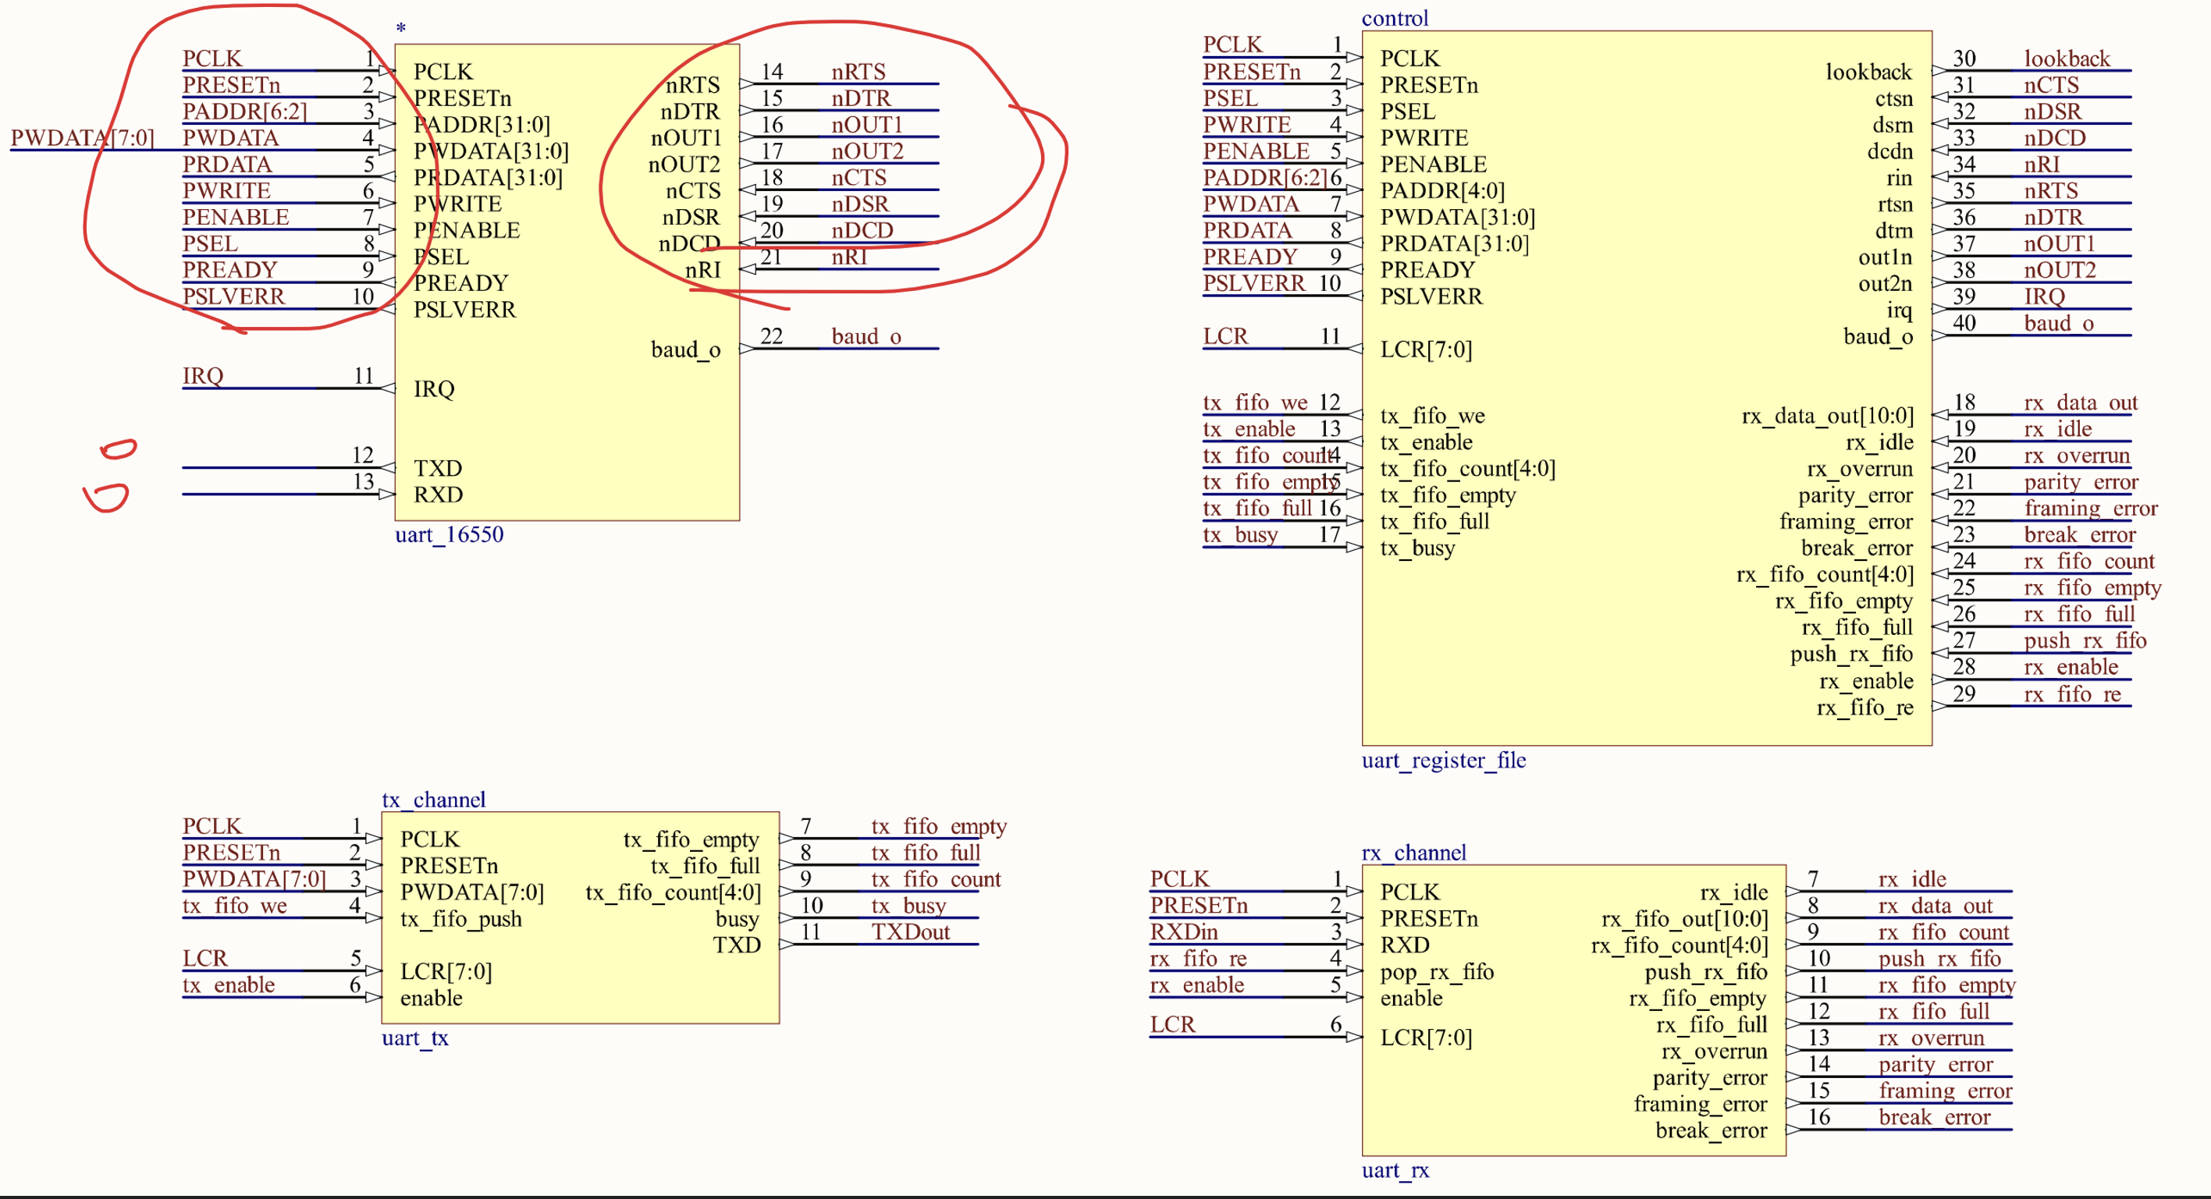This screenshot has height=1199, width=2211.
Task: Click the LCR[7:0] port in uart_register_file
Action: 1425,350
